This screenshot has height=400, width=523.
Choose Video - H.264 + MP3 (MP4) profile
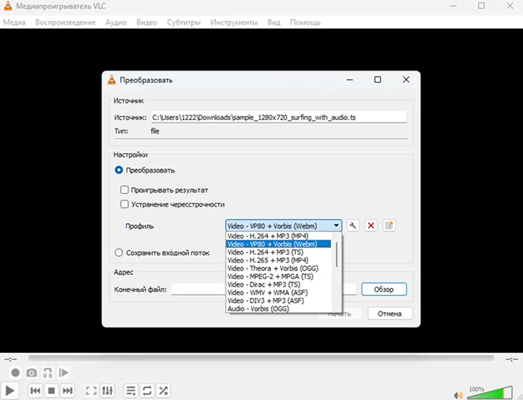[x=279, y=236]
